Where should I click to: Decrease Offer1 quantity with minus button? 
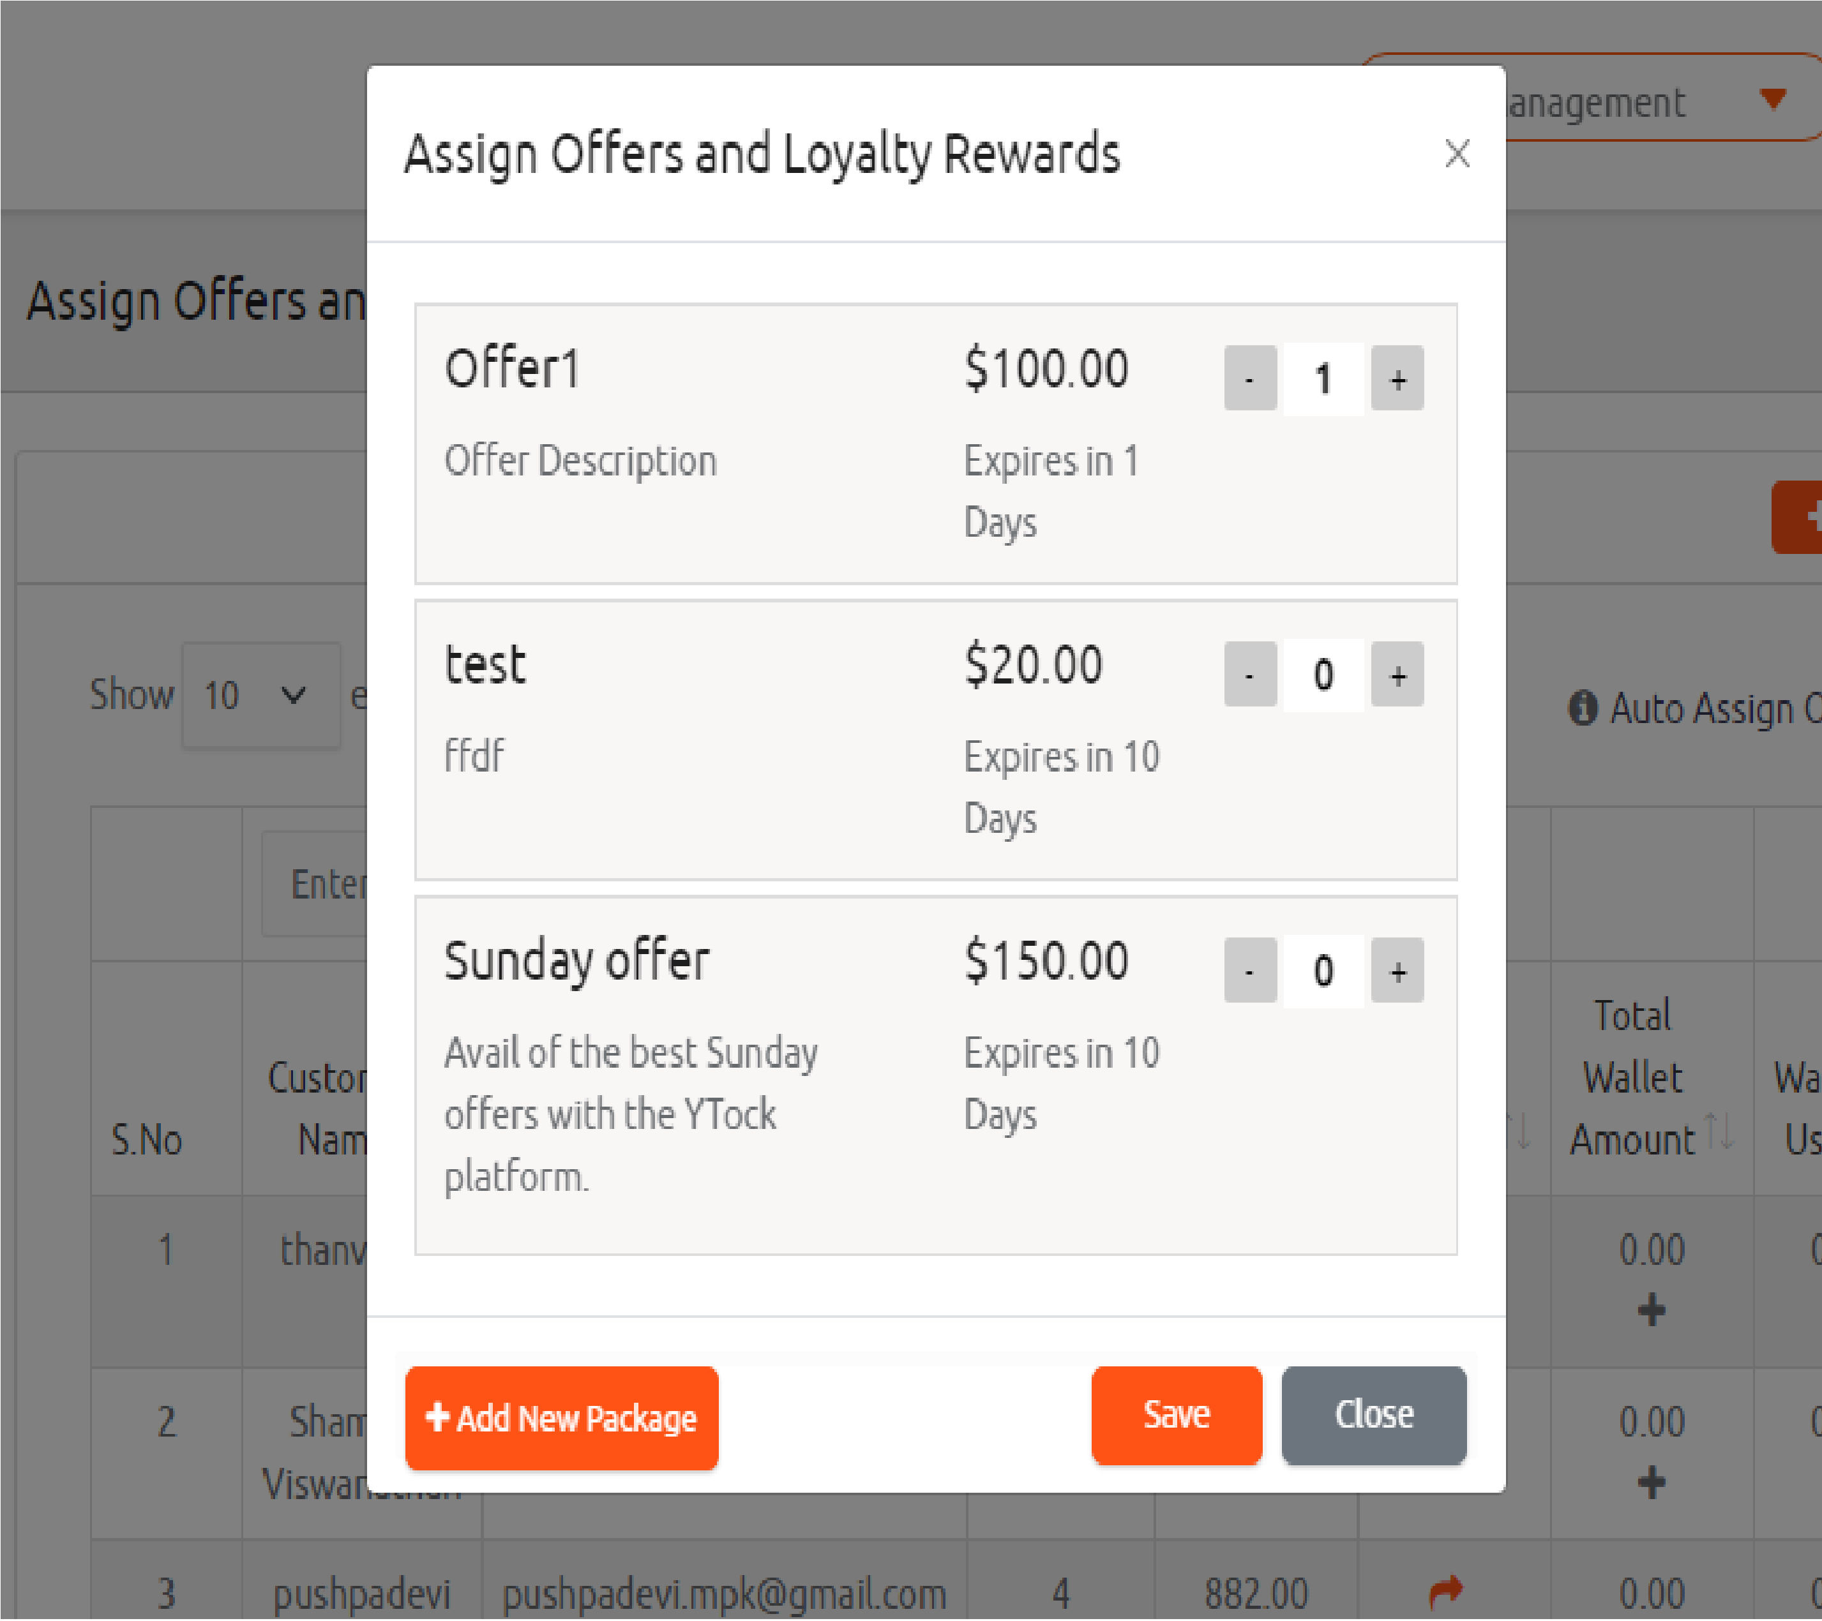[x=1250, y=378]
